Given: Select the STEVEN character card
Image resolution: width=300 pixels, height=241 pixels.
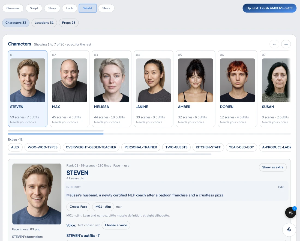Looking at the screenshot, I should click(28, 89).
